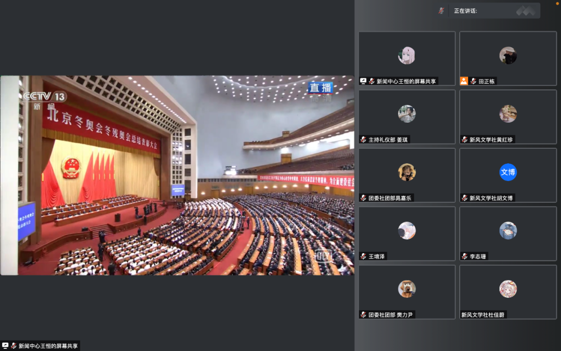Click the screen-share icon in 王恒's tile
Image resolution: width=561 pixels, height=351 pixels.
click(363, 81)
